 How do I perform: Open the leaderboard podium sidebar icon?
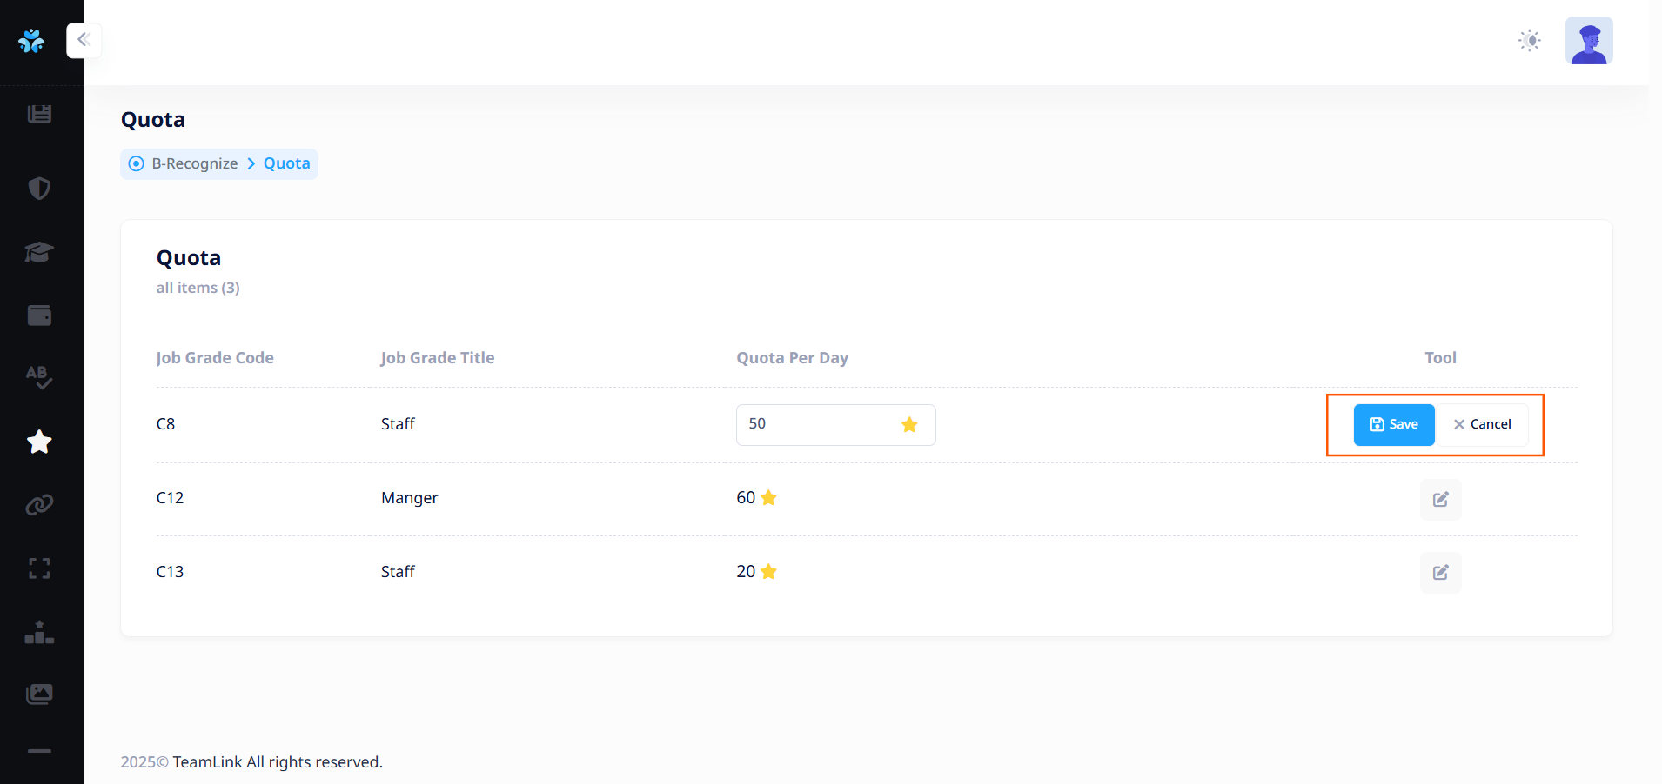click(39, 632)
